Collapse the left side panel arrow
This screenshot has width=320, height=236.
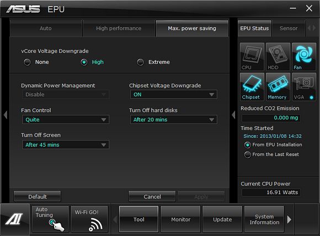click(6, 115)
